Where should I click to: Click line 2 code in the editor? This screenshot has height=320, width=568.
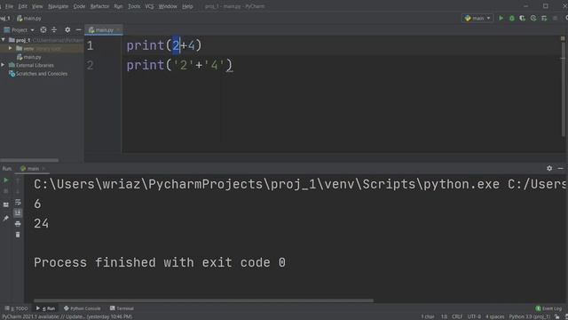coord(179,65)
